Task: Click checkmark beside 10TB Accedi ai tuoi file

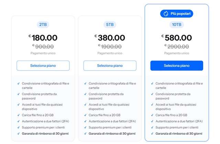Action: pyautogui.click(x=152, y=104)
